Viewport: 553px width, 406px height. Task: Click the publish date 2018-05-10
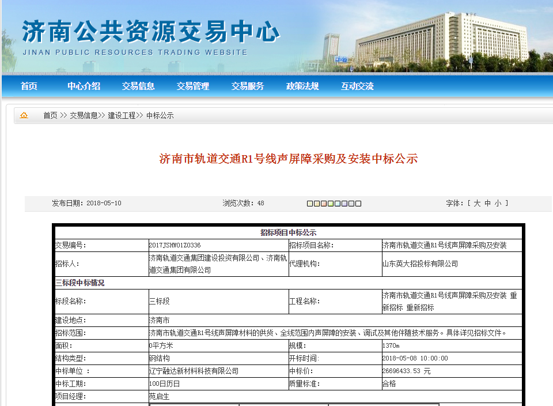(104, 204)
